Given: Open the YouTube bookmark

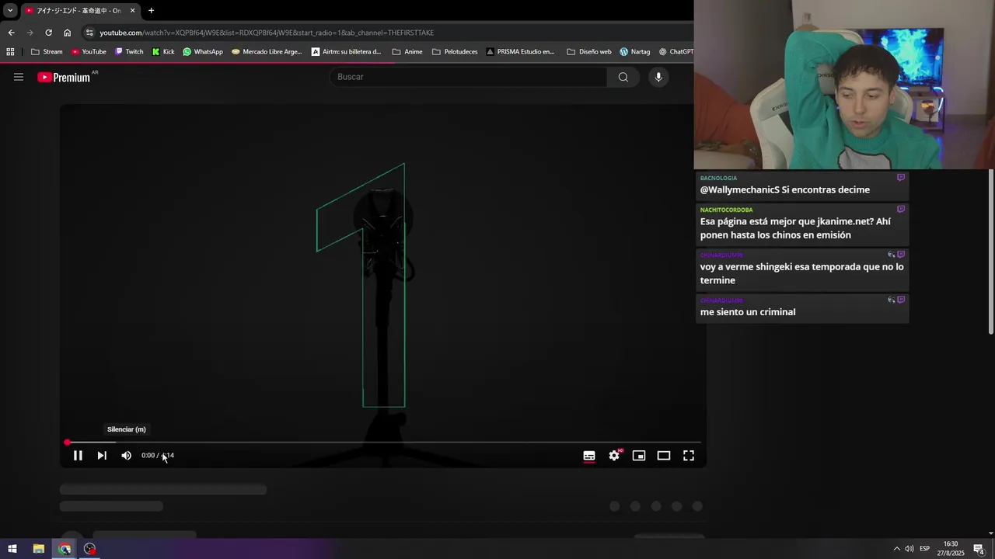Looking at the screenshot, I should coord(89,52).
